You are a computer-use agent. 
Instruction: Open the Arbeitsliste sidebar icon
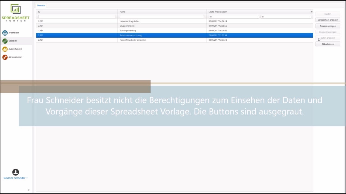coord(5,33)
